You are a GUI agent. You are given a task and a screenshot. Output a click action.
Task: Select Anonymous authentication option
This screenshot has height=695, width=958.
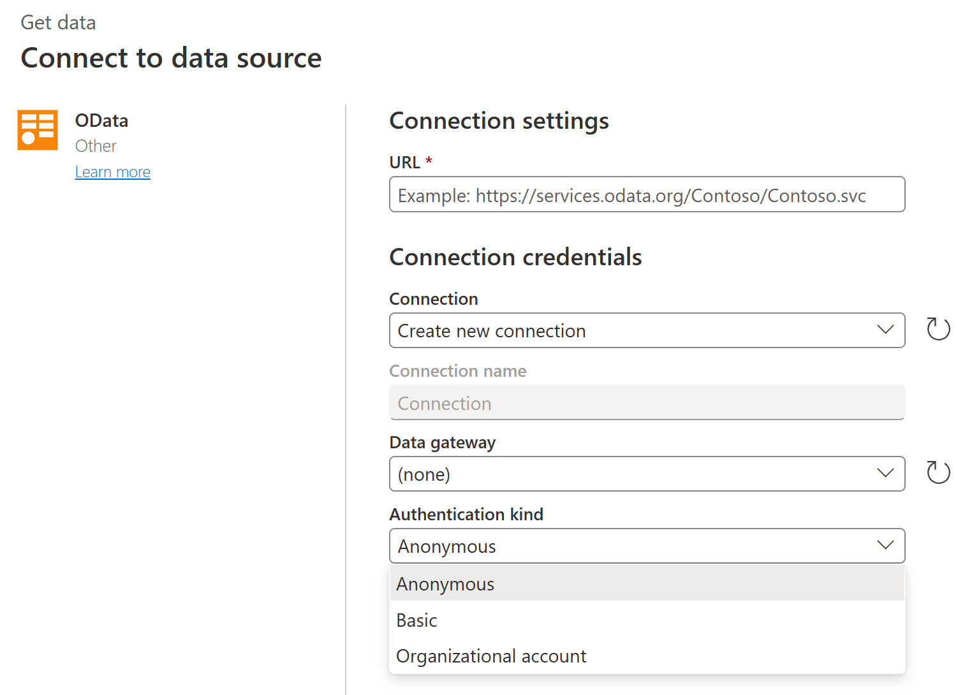[x=445, y=583]
